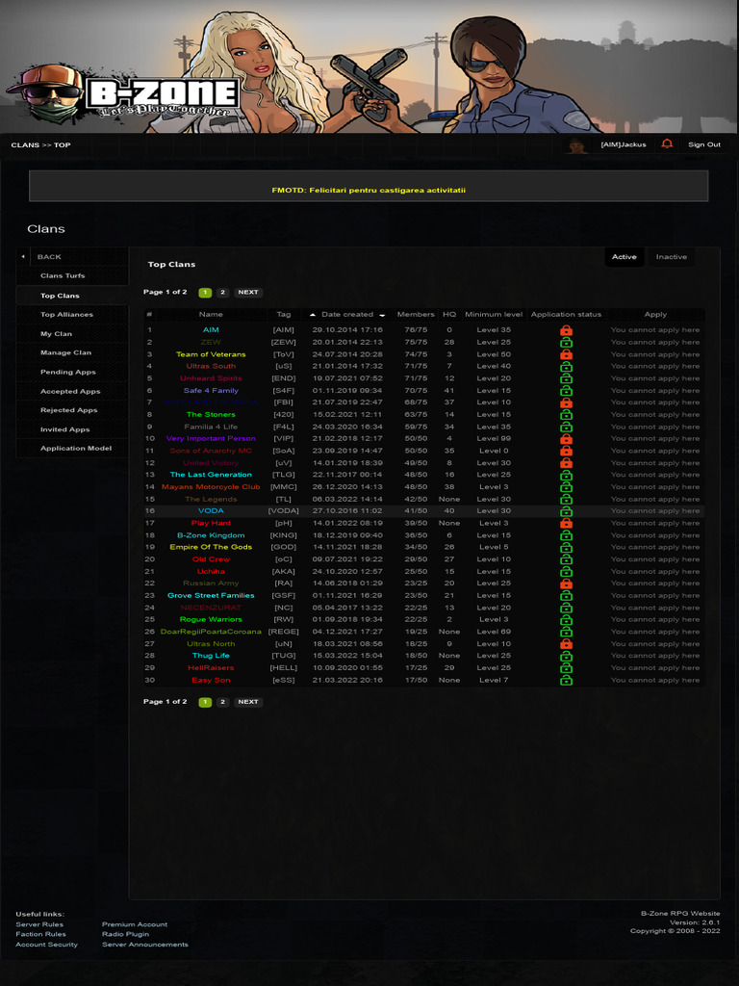Click the green lock in the ZEW row
This screenshot has width=739, height=986.
click(566, 342)
